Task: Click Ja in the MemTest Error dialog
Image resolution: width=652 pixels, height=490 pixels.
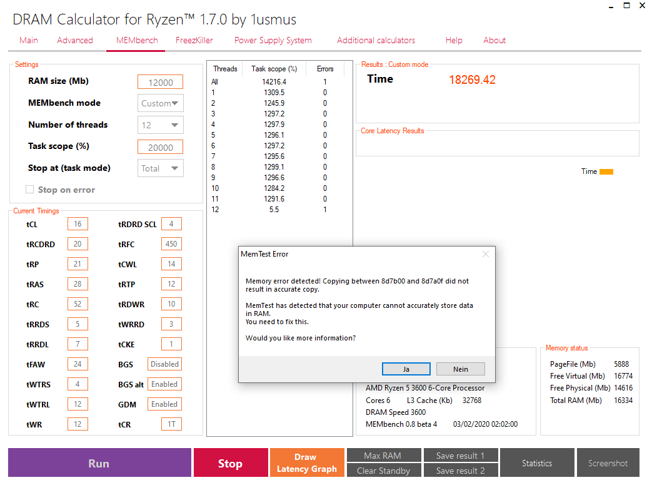Action: click(406, 369)
